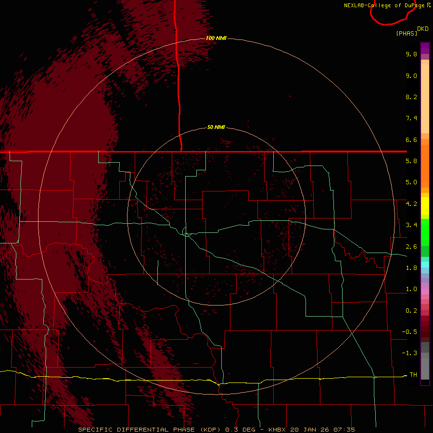Click the -0.5 legend value
433x433 pixels.
(409, 332)
